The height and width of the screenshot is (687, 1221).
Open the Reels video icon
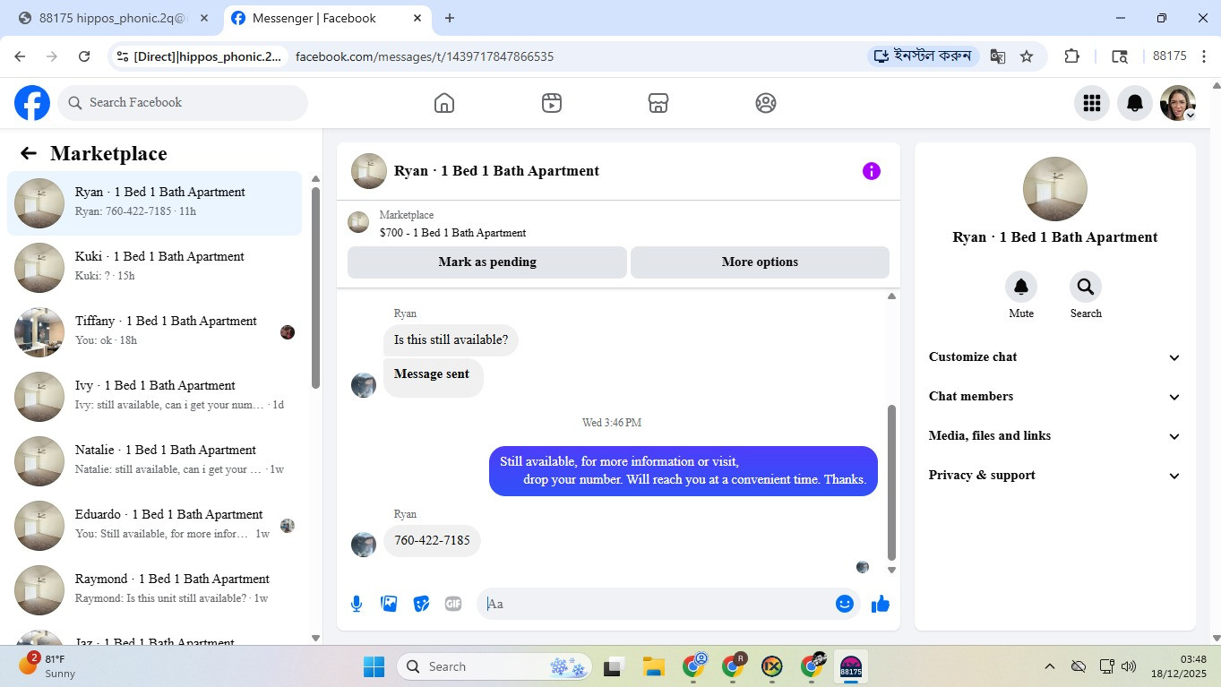coord(552,103)
